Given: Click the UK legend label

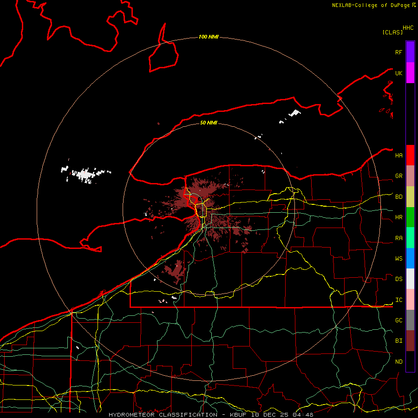Looking at the screenshot, I should [x=398, y=73].
